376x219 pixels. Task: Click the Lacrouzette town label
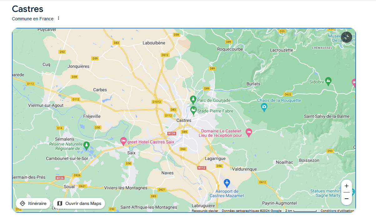[x=282, y=50]
